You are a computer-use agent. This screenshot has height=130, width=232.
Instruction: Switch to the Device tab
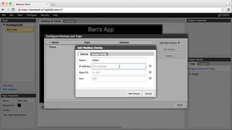coord(84,54)
